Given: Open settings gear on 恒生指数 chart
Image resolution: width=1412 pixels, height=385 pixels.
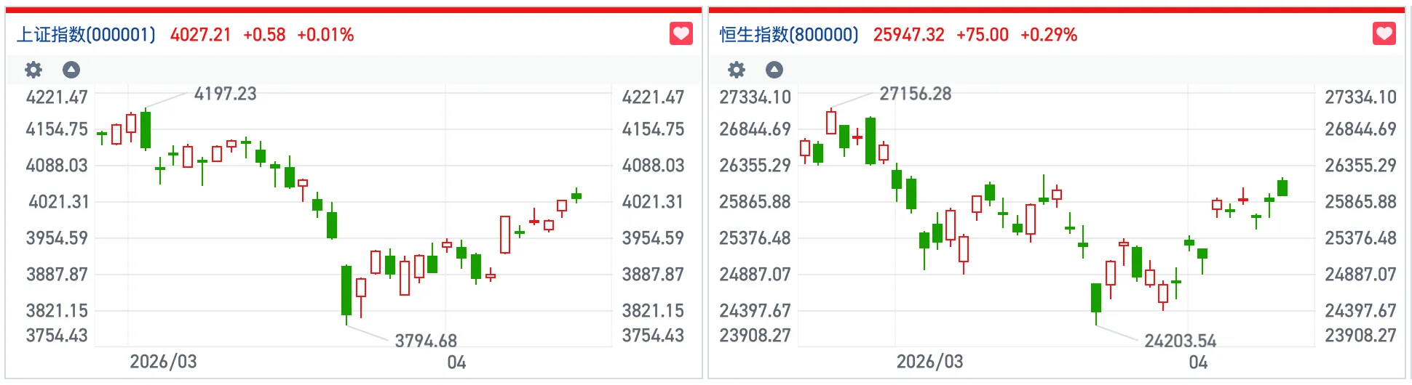Looking at the screenshot, I should pos(737,70).
